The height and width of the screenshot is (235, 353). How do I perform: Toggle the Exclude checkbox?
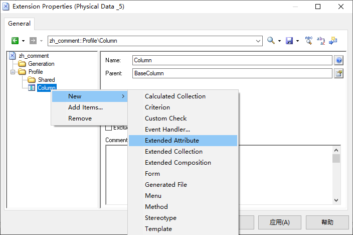tap(108, 128)
